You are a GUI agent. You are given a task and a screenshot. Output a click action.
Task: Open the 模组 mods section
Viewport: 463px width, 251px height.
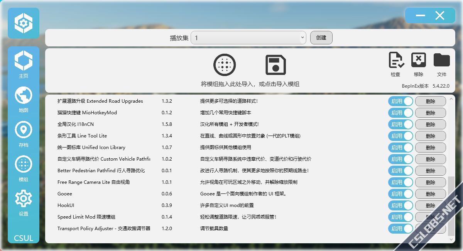pos(24,168)
